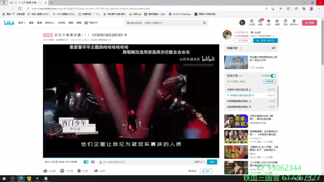Open the 直播 navigation item
The height and width of the screenshot is (182, 324).
coord(39,23)
